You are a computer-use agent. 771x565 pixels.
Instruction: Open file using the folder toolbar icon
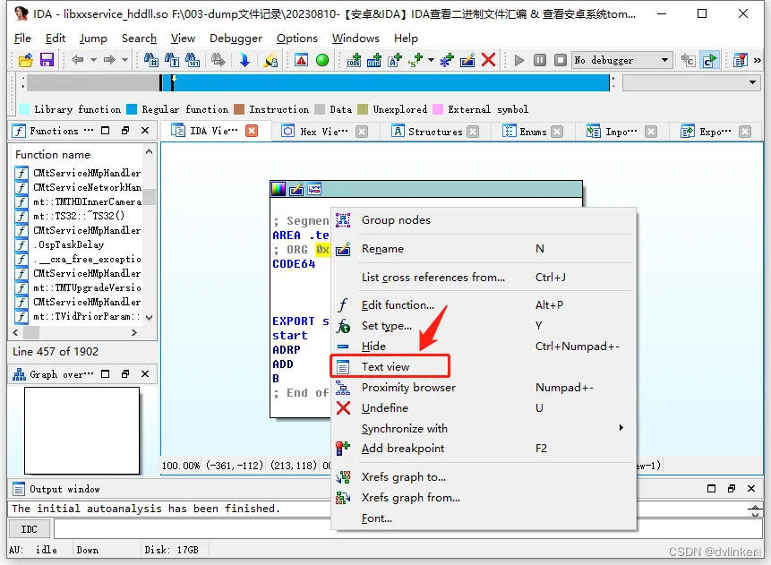click(x=26, y=60)
